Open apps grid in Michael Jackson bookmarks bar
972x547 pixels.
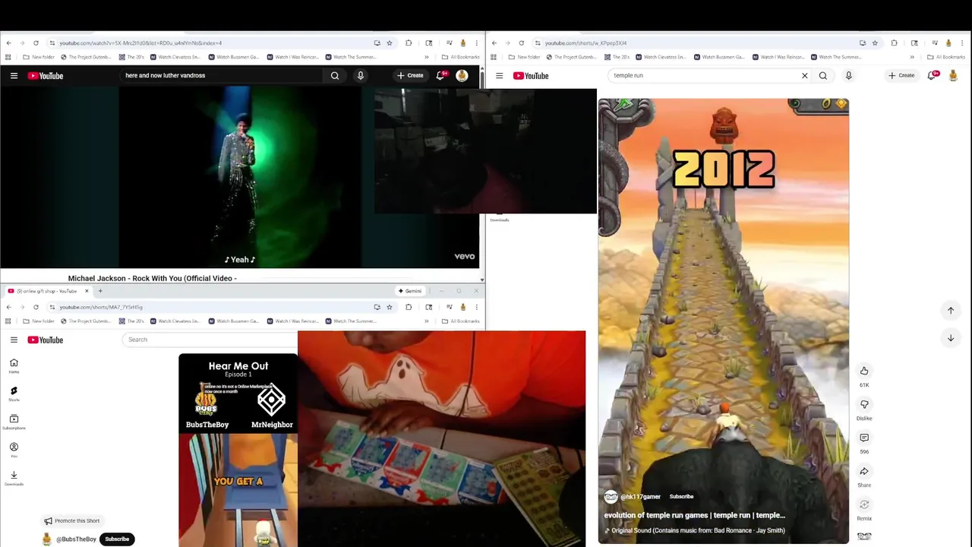(x=8, y=57)
